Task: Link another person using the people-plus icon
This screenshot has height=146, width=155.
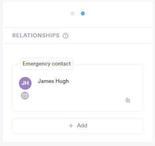Action: (128, 100)
